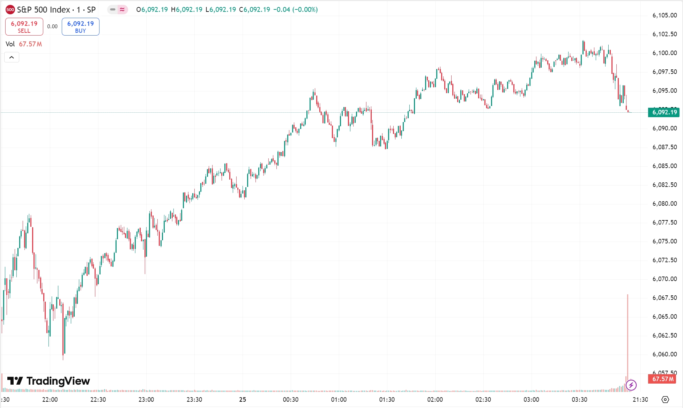Click the gray dash market status pill
The image size is (683, 408).
point(113,10)
